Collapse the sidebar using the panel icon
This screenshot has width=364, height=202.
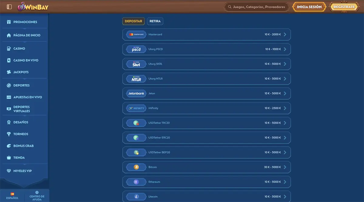point(9,7)
